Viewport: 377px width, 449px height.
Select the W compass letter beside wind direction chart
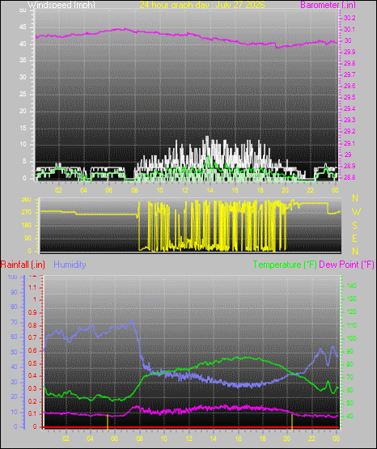[356, 212]
